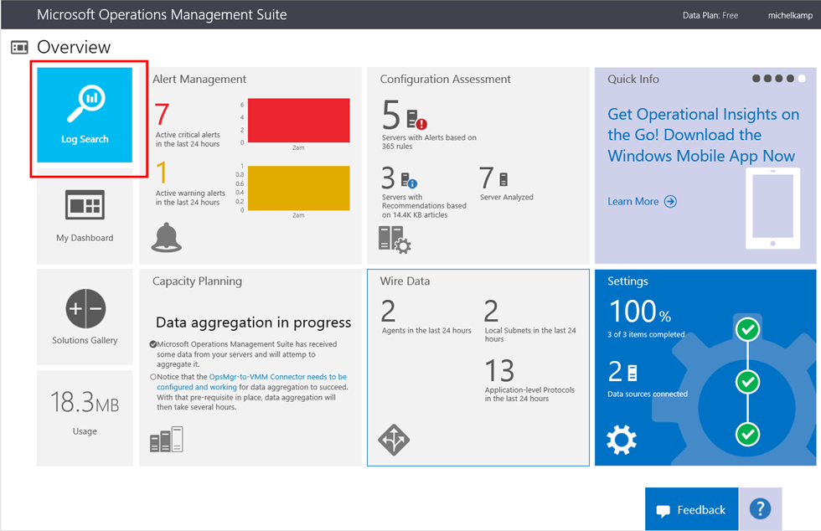Open the Feedback button

[x=692, y=509]
